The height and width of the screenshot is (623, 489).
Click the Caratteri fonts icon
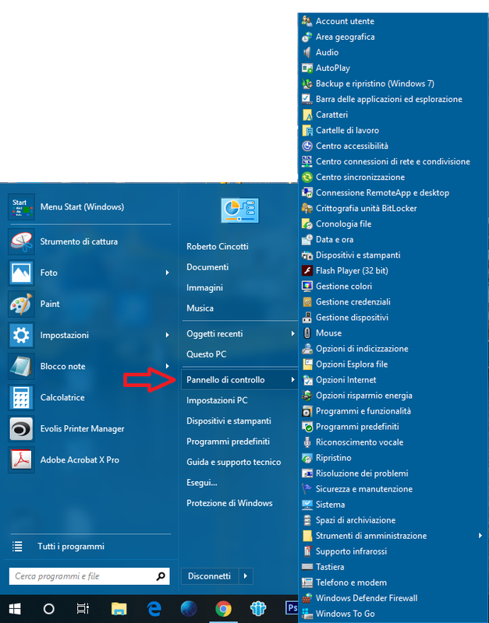(307, 114)
